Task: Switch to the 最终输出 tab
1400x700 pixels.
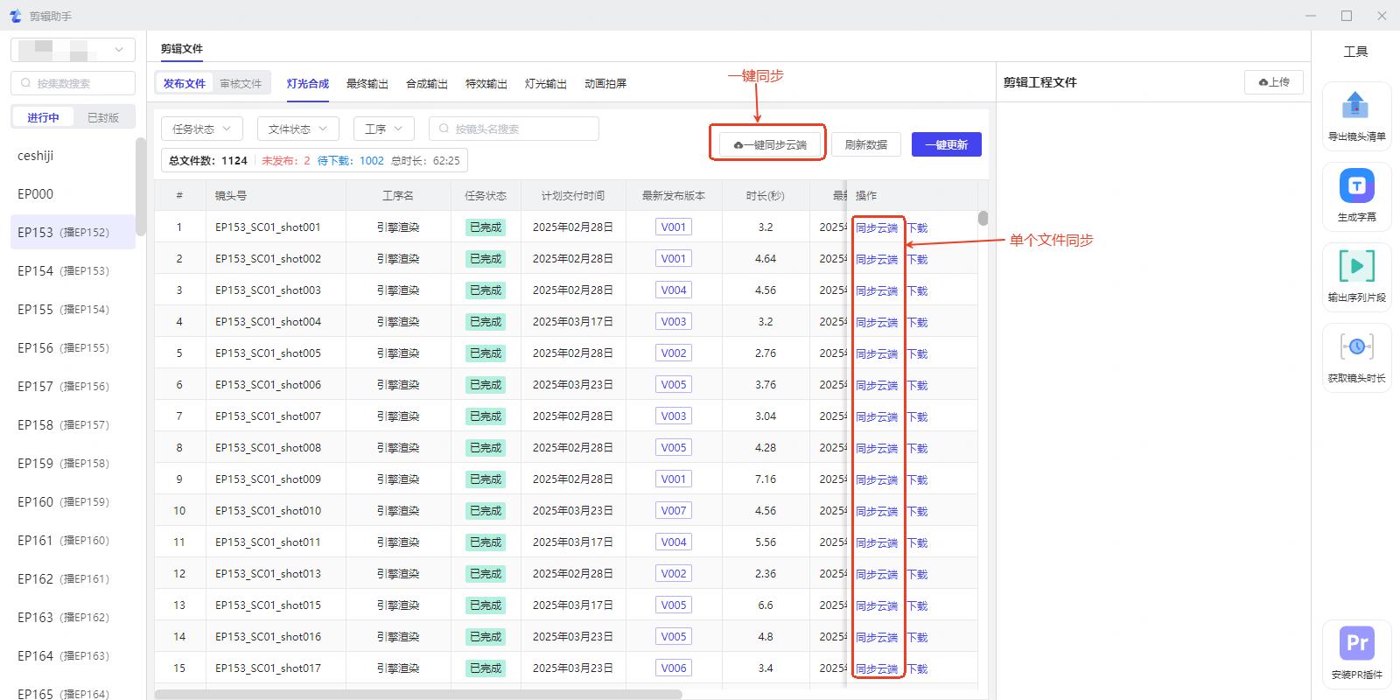Action: (367, 84)
